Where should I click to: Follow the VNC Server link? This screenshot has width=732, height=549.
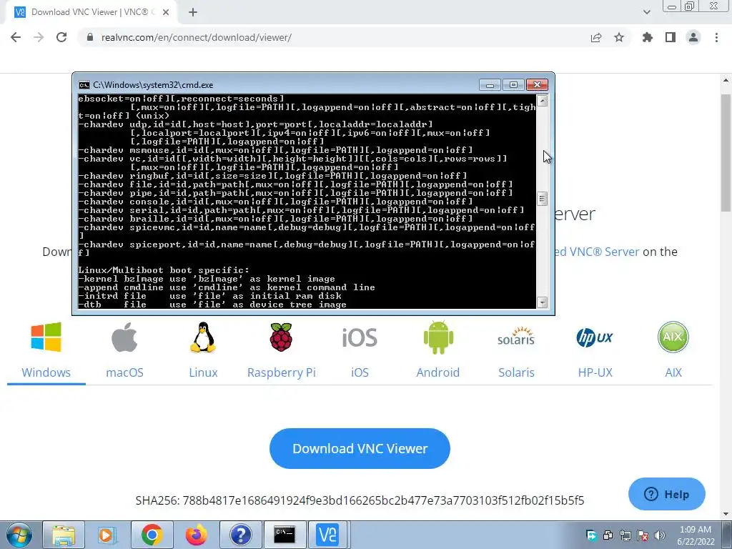(x=597, y=252)
